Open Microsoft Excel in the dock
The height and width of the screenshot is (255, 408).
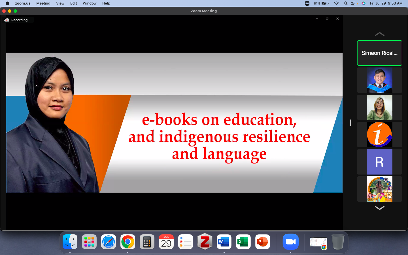tap(243, 242)
